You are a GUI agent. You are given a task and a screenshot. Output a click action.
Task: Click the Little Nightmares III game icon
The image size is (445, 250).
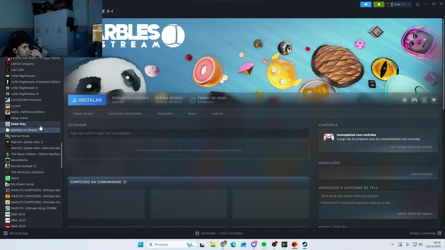tap(8, 94)
